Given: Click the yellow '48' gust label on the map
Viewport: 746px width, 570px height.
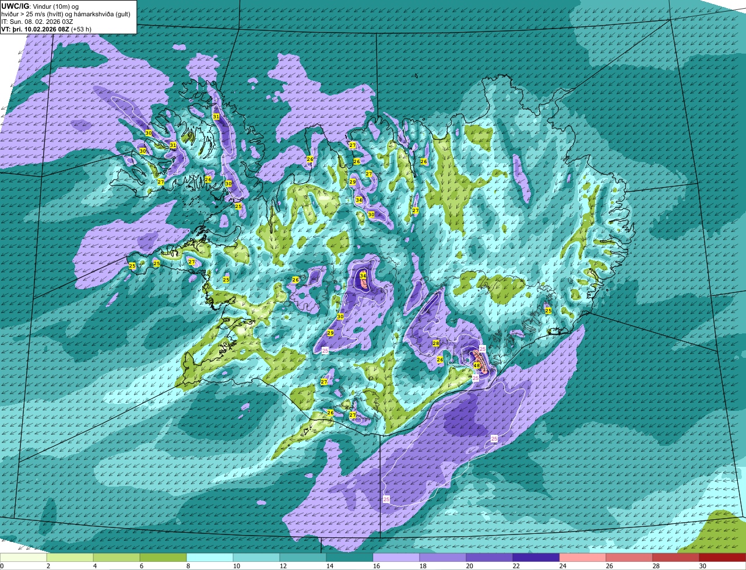Looking at the screenshot, I should click(477, 365).
